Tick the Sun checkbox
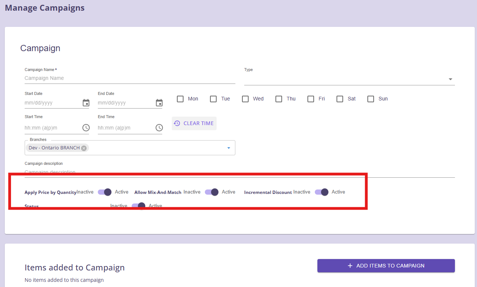This screenshot has height=287, width=477. tap(371, 99)
